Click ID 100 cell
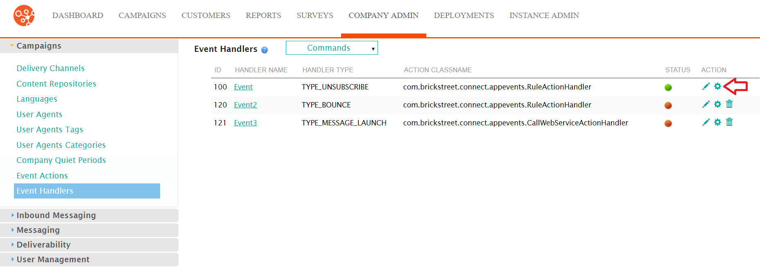 [220, 87]
